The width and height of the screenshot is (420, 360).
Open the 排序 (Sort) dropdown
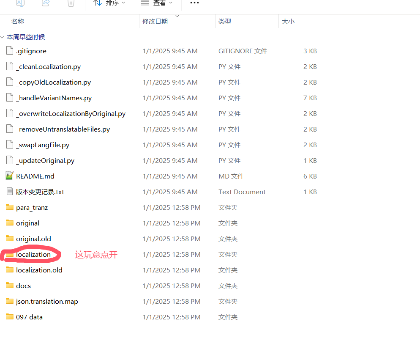click(109, 3)
